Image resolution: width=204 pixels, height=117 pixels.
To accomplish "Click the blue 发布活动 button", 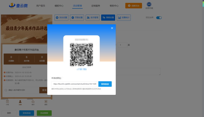I will (x=27, y=113).
